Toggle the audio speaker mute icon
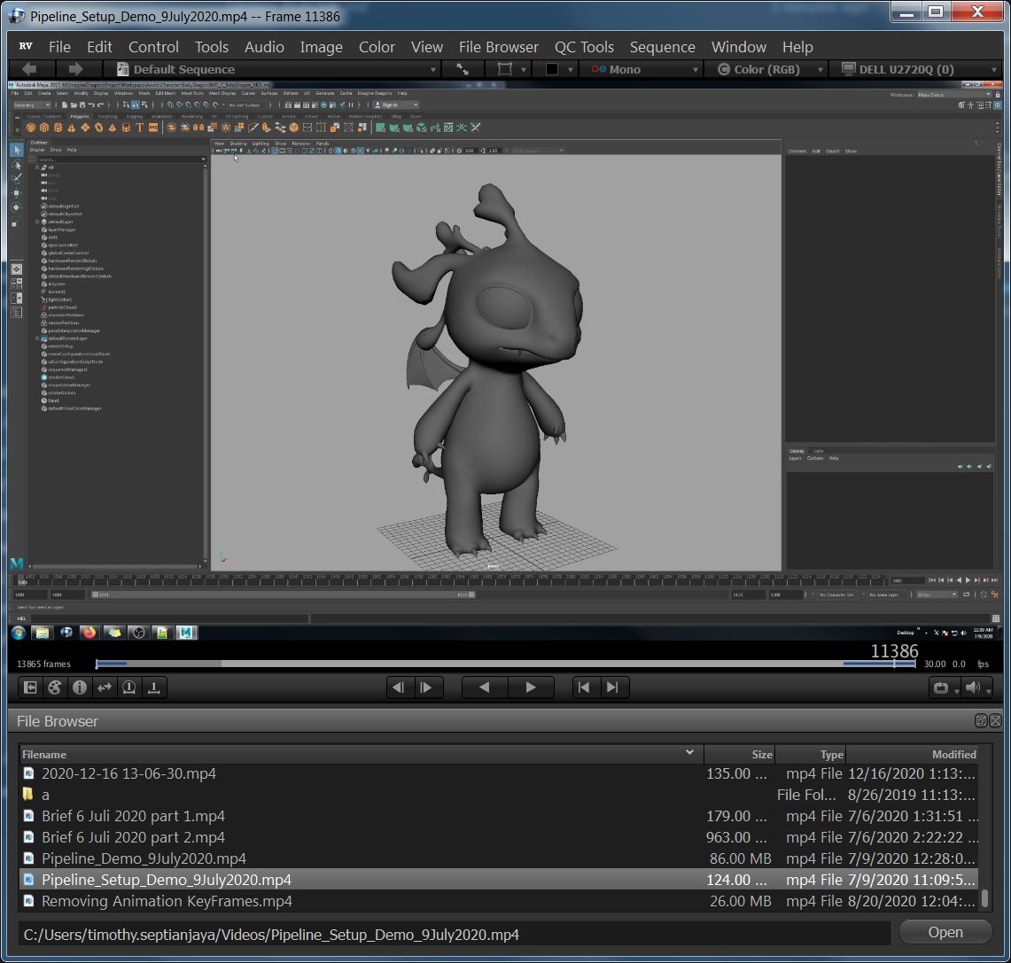 click(x=973, y=687)
